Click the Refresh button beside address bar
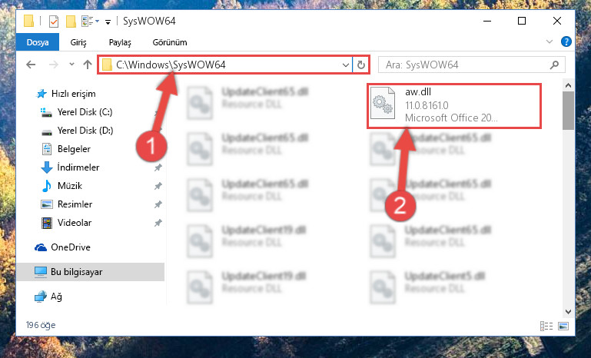The width and height of the screenshot is (591, 358). [360, 65]
